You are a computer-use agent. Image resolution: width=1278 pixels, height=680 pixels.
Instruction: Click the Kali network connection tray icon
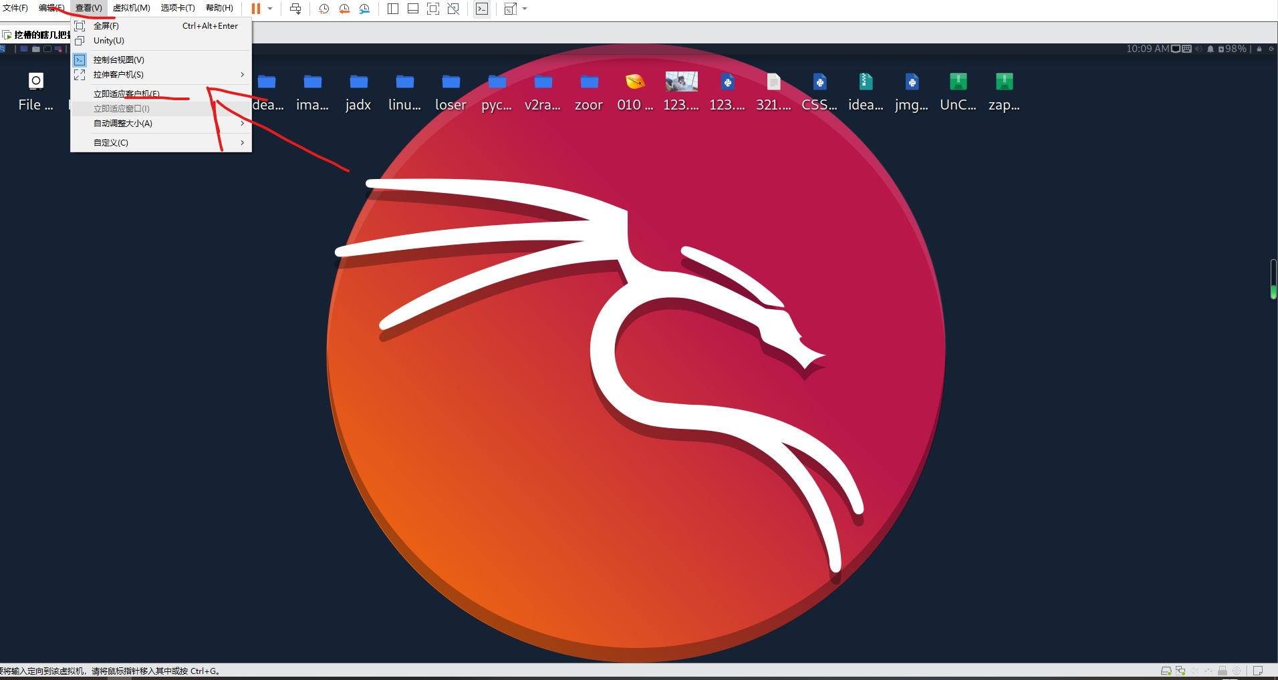pyautogui.click(x=1176, y=49)
